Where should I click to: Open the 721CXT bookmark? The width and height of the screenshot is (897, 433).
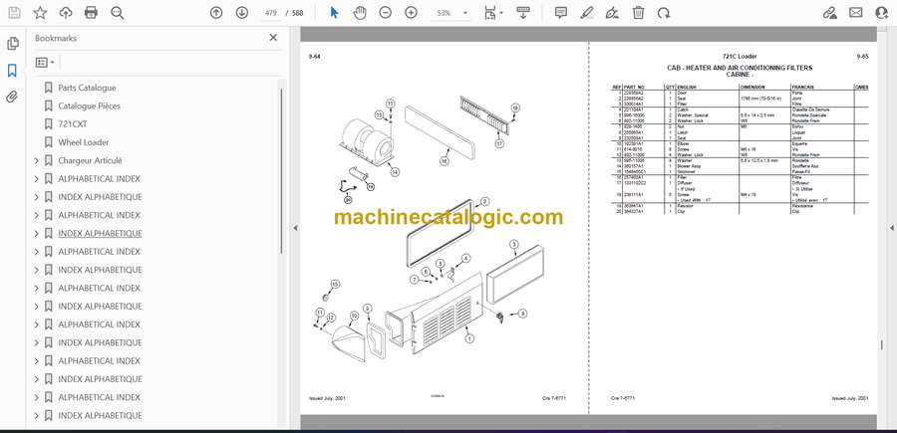(73, 124)
